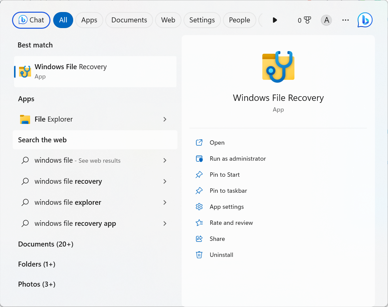Click Open for Windows File Recovery
The height and width of the screenshot is (307, 388).
[x=217, y=143]
